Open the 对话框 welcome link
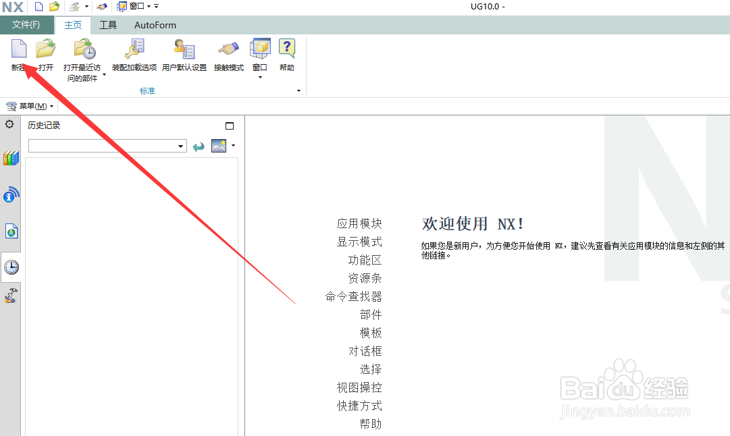Viewport: 730px width, 436px height. [365, 351]
